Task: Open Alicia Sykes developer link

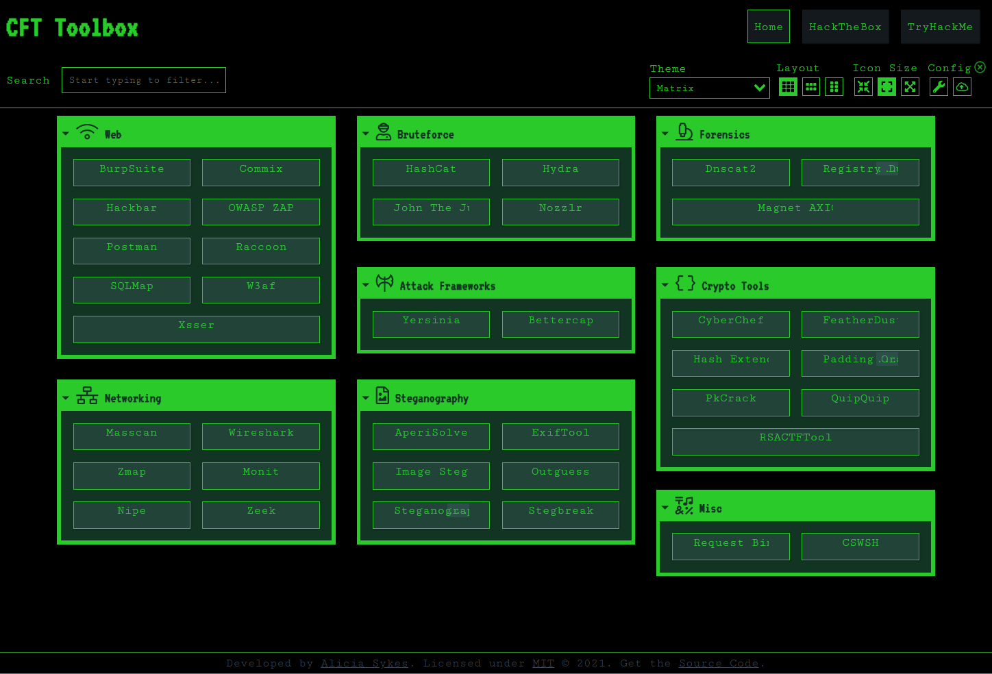Action: [364, 663]
